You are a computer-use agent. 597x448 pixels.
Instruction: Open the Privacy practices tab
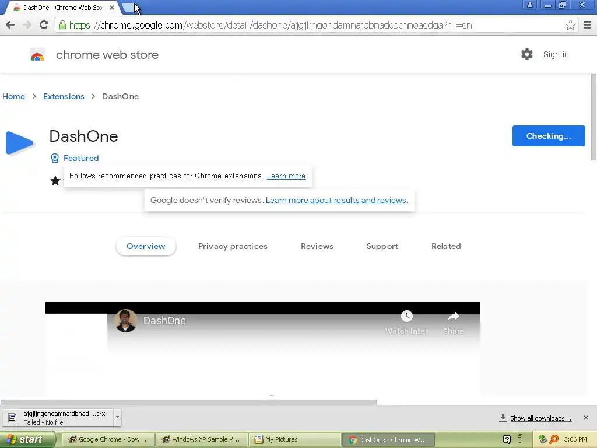[233, 247]
